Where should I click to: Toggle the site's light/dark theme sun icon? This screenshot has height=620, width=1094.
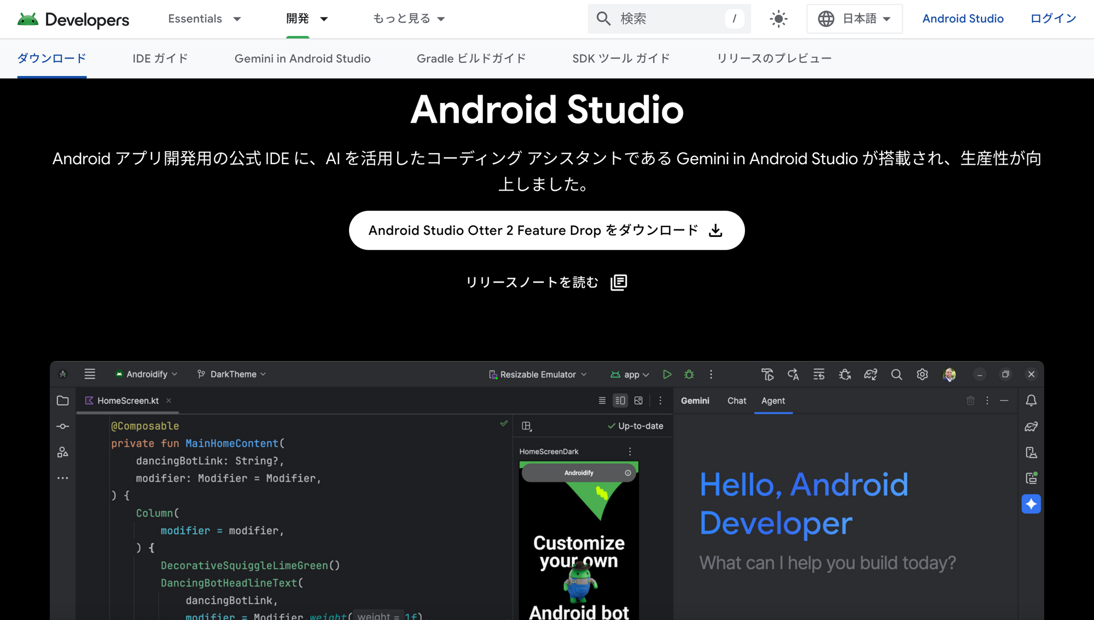point(778,18)
